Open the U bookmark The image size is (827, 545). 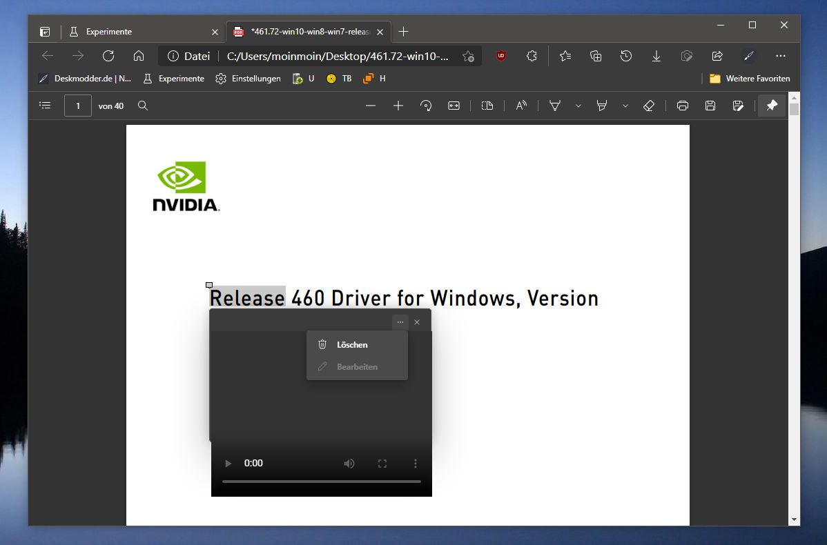[x=303, y=79]
